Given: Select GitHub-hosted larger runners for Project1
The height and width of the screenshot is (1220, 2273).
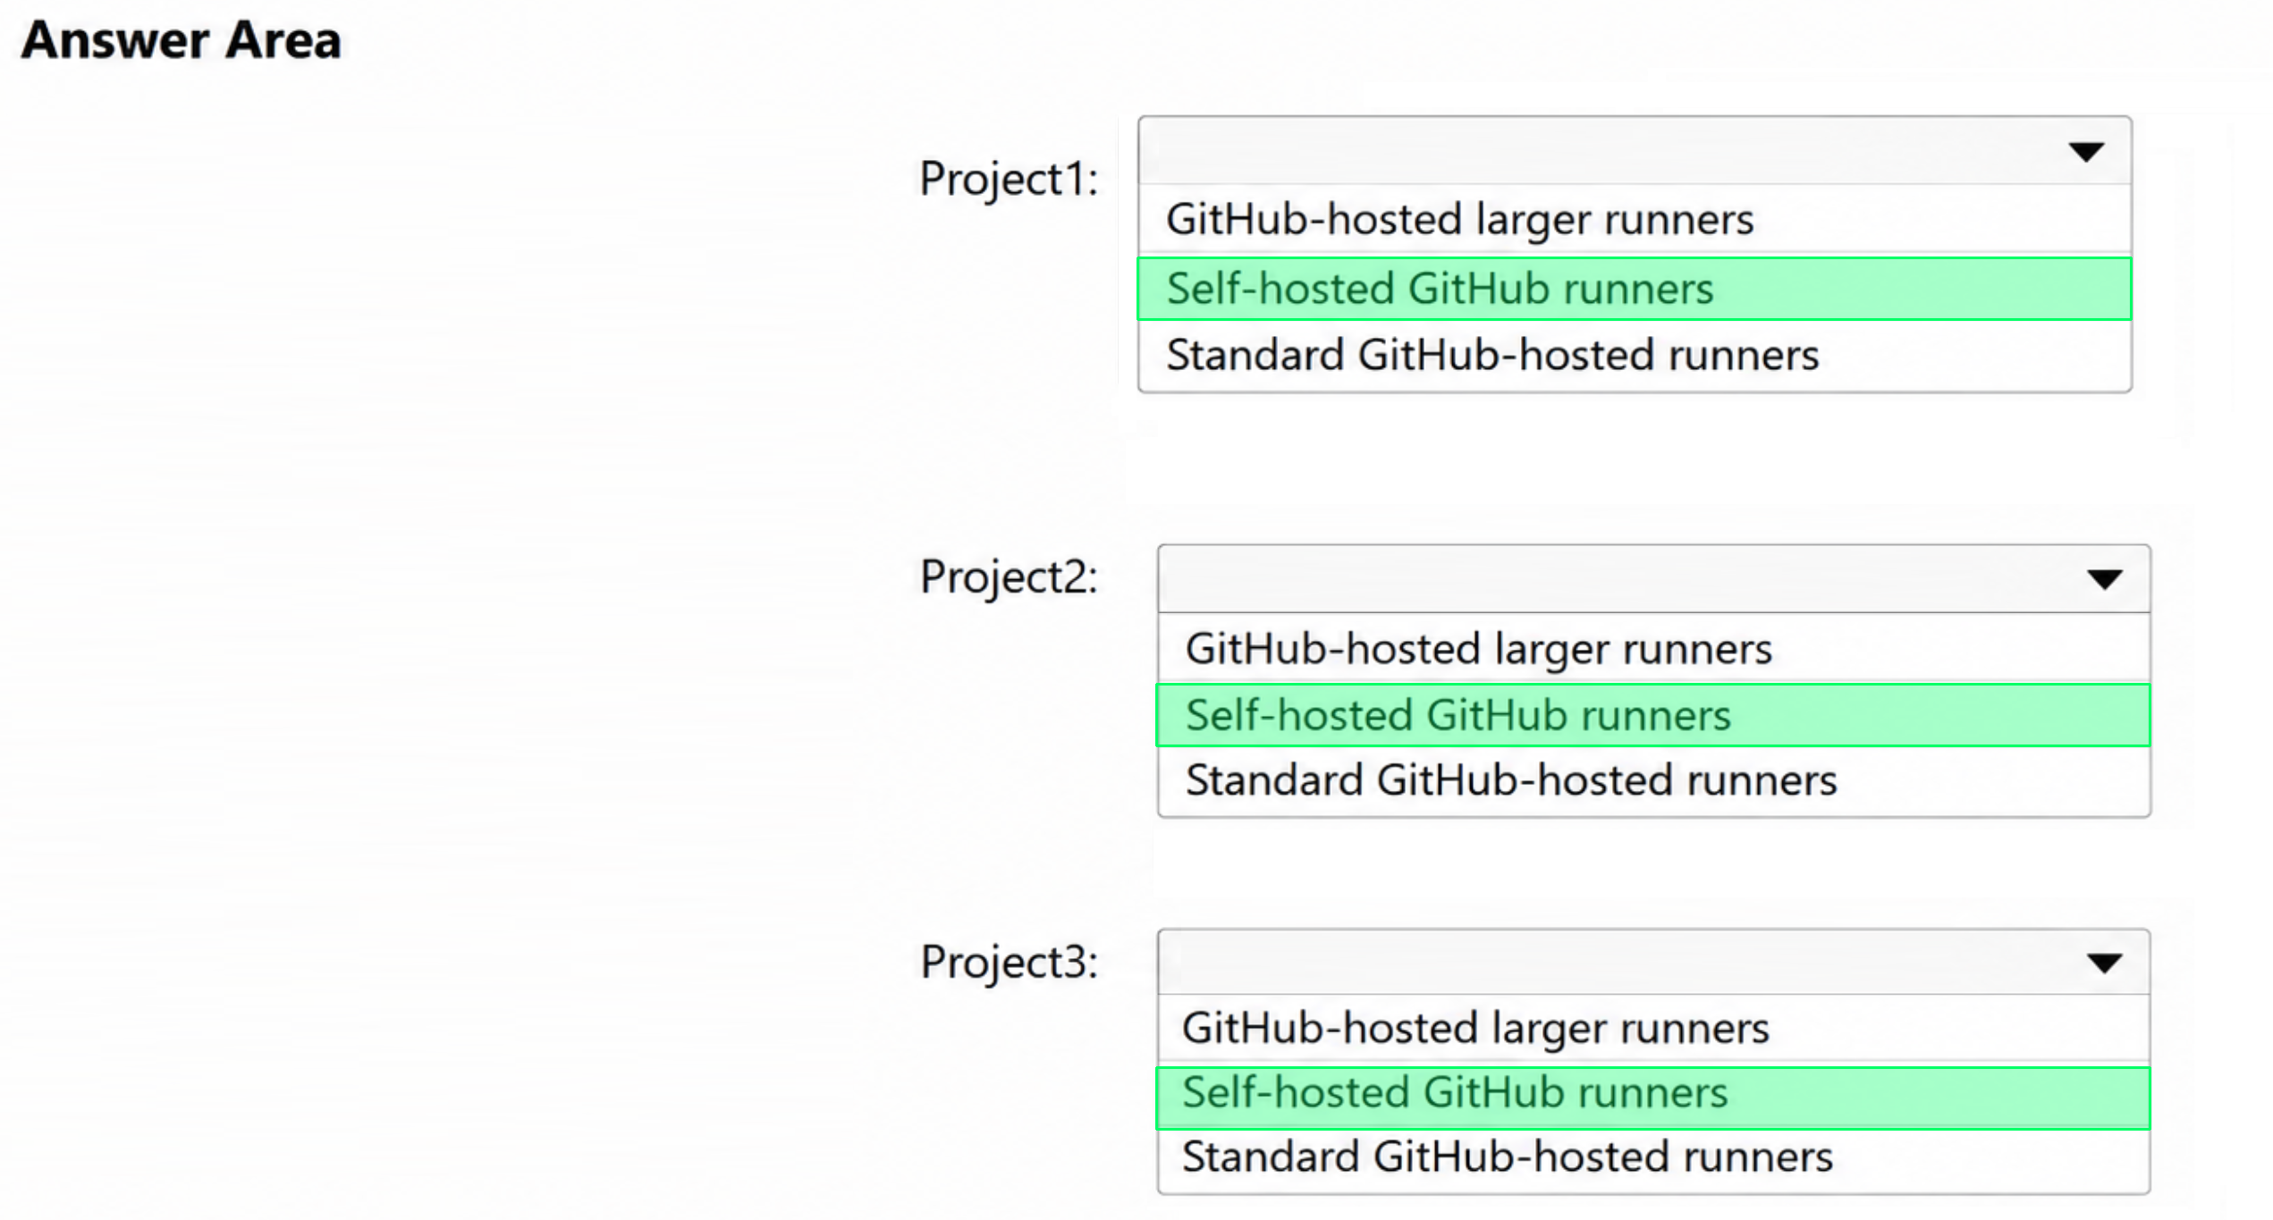Looking at the screenshot, I should tap(1635, 220).
